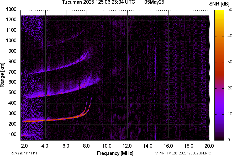Click the range axis tick '100'
The image size is (232, 156).
click(12, 134)
